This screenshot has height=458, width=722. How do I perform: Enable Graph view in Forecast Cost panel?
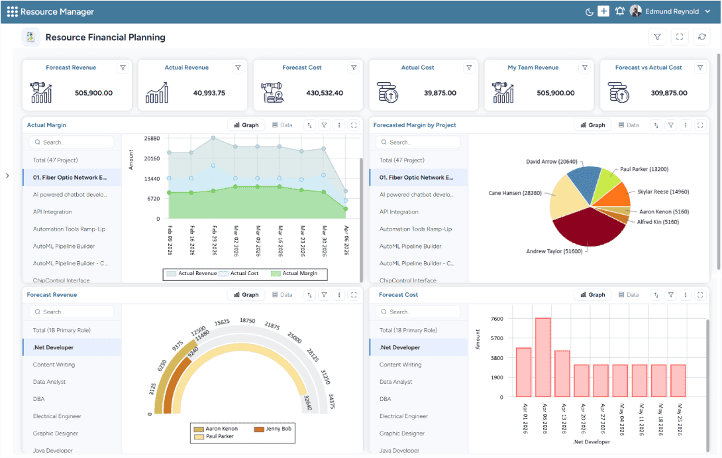pos(592,294)
